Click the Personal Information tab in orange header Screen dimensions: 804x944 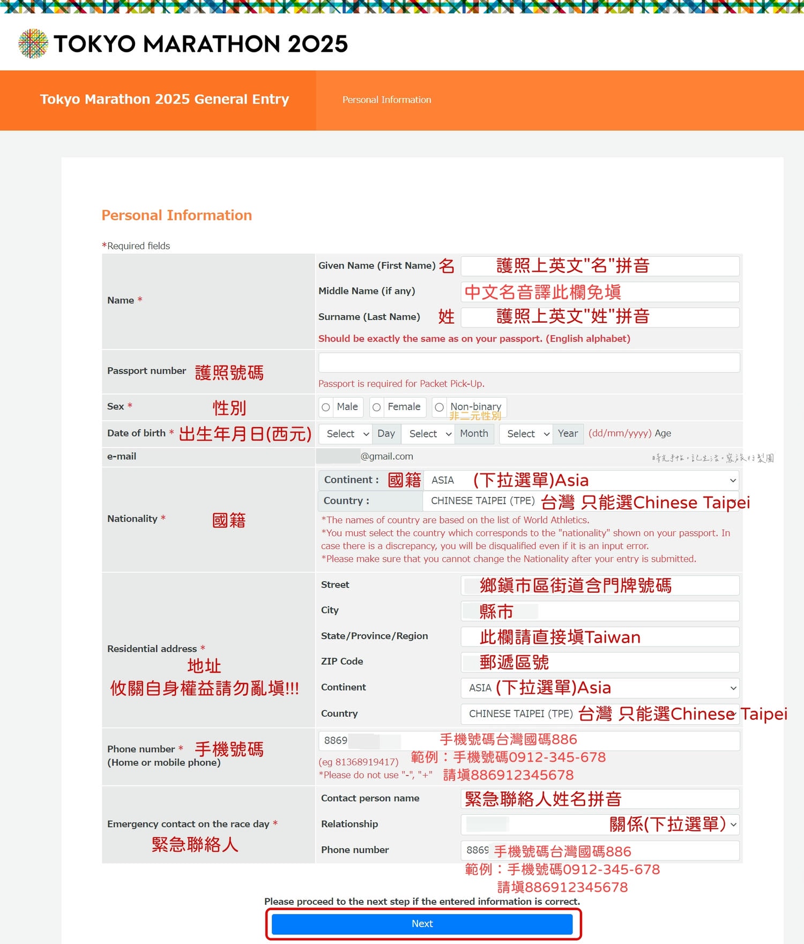(387, 100)
